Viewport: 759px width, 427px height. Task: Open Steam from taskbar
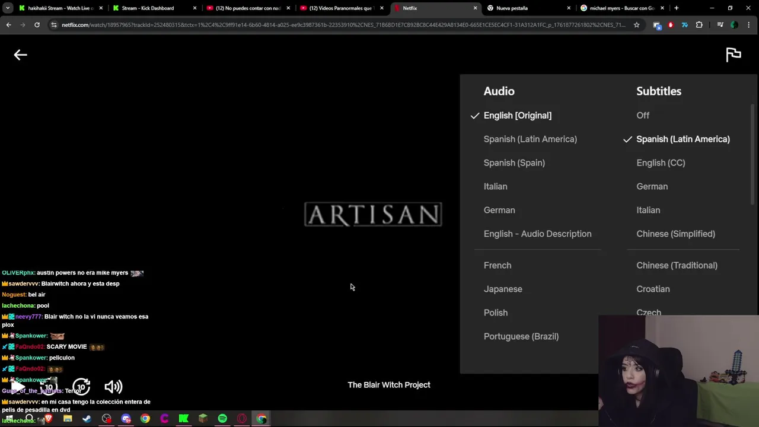pyautogui.click(x=87, y=419)
